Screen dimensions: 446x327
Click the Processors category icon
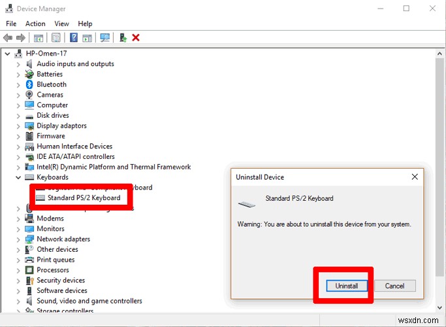[29, 269]
